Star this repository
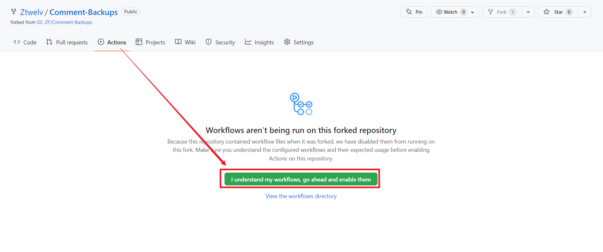Viewport: 603px width, 252px height. click(x=558, y=12)
